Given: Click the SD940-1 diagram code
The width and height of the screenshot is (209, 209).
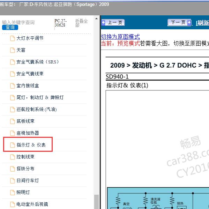Looking at the screenshot, I should click(x=117, y=77).
